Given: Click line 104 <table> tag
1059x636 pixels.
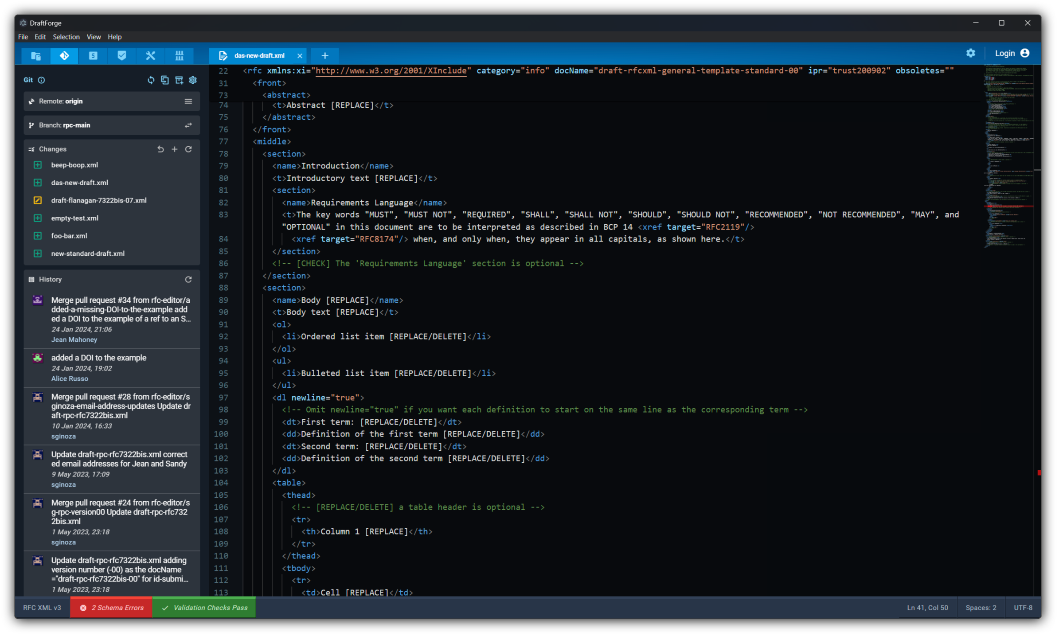Looking at the screenshot, I should [289, 483].
